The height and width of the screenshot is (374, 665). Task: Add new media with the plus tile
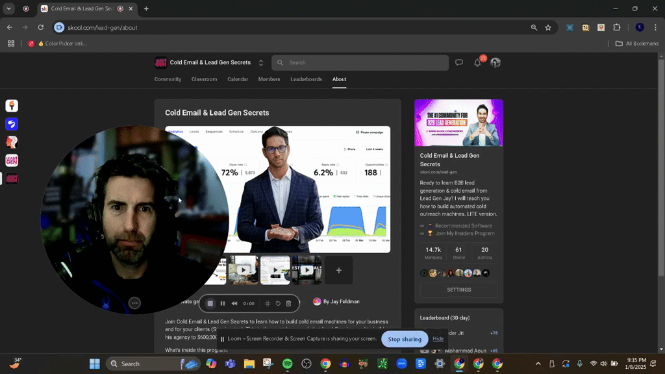[339, 270]
